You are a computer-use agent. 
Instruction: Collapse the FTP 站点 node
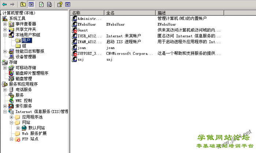click(x=11, y=139)
